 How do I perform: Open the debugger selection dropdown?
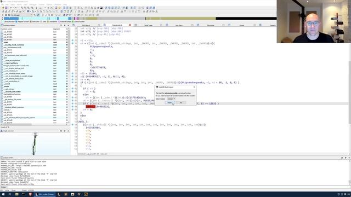coord(21,15)
